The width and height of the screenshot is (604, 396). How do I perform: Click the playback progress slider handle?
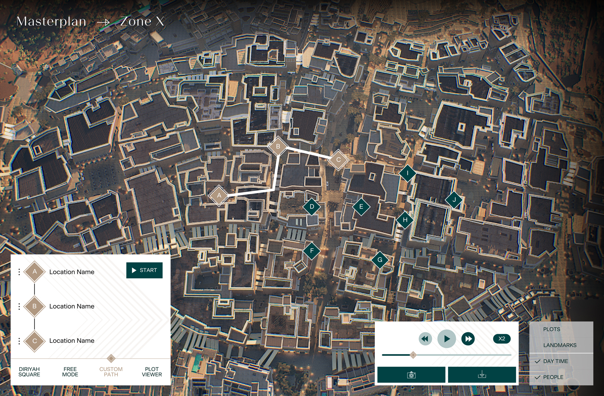click(x=413, y=355)
